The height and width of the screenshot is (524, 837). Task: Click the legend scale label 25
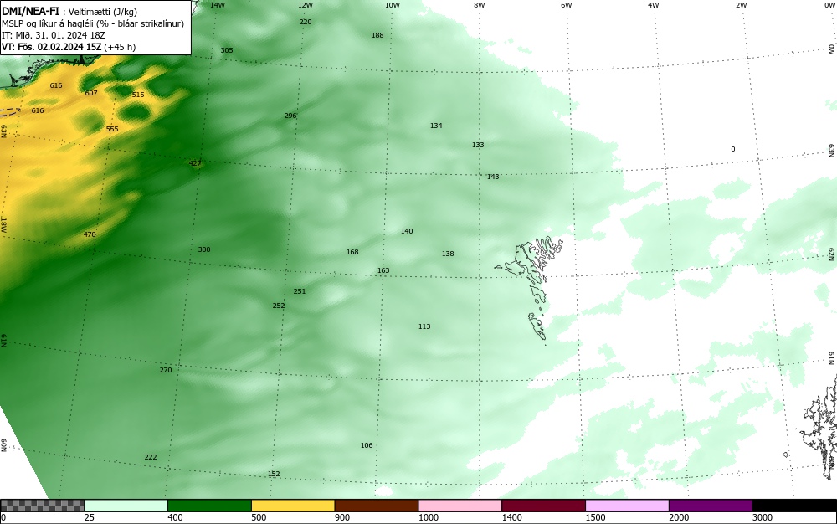[x=90, y=517]
